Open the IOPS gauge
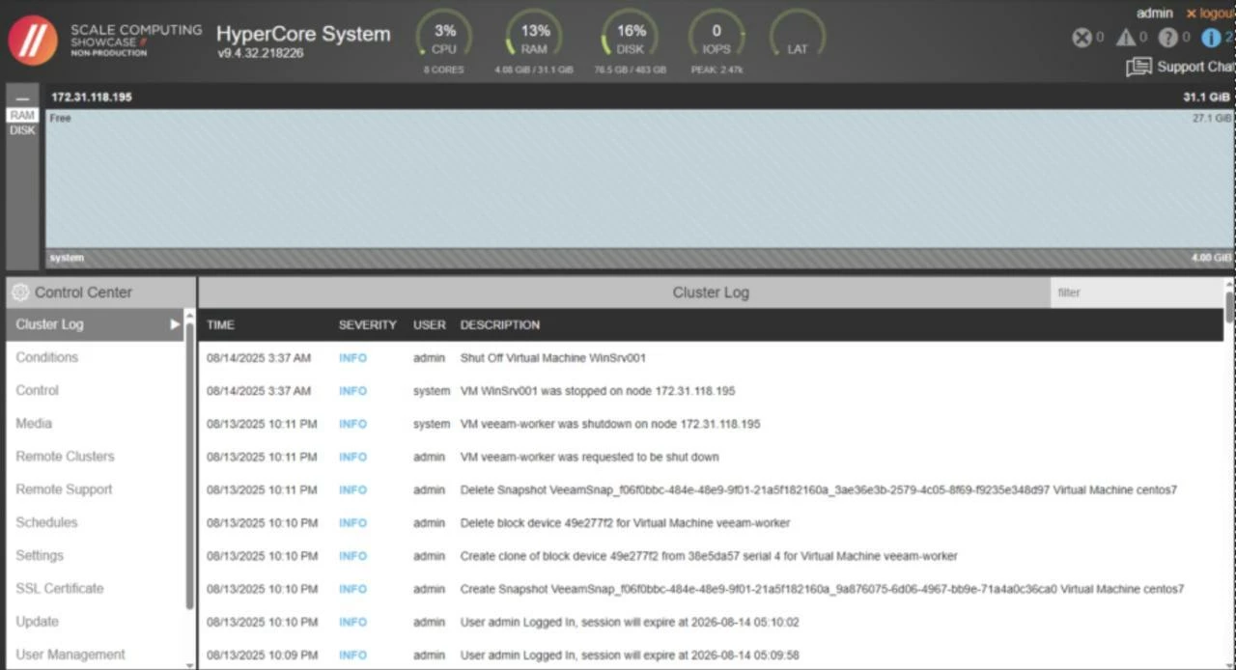 point(716,37)
